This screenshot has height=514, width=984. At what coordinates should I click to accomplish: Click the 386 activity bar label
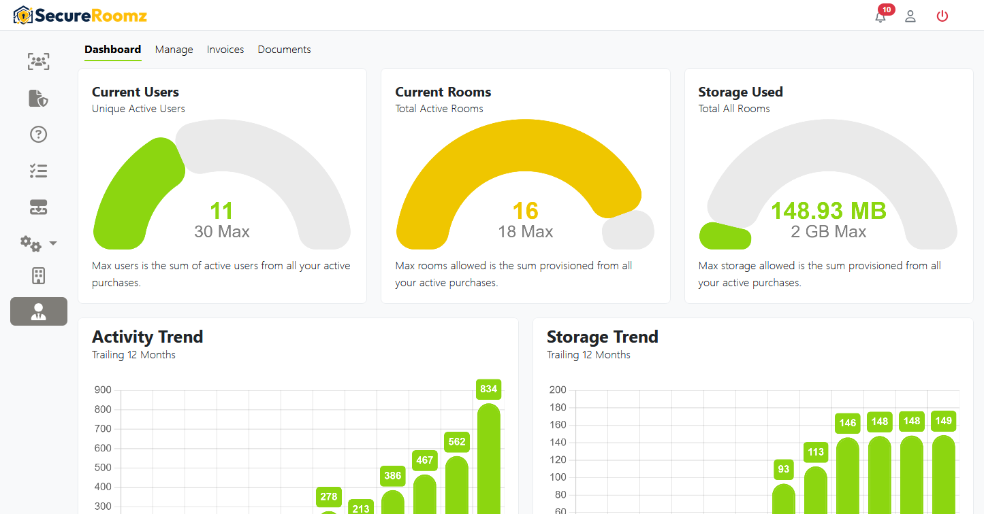tap(393, 476)
